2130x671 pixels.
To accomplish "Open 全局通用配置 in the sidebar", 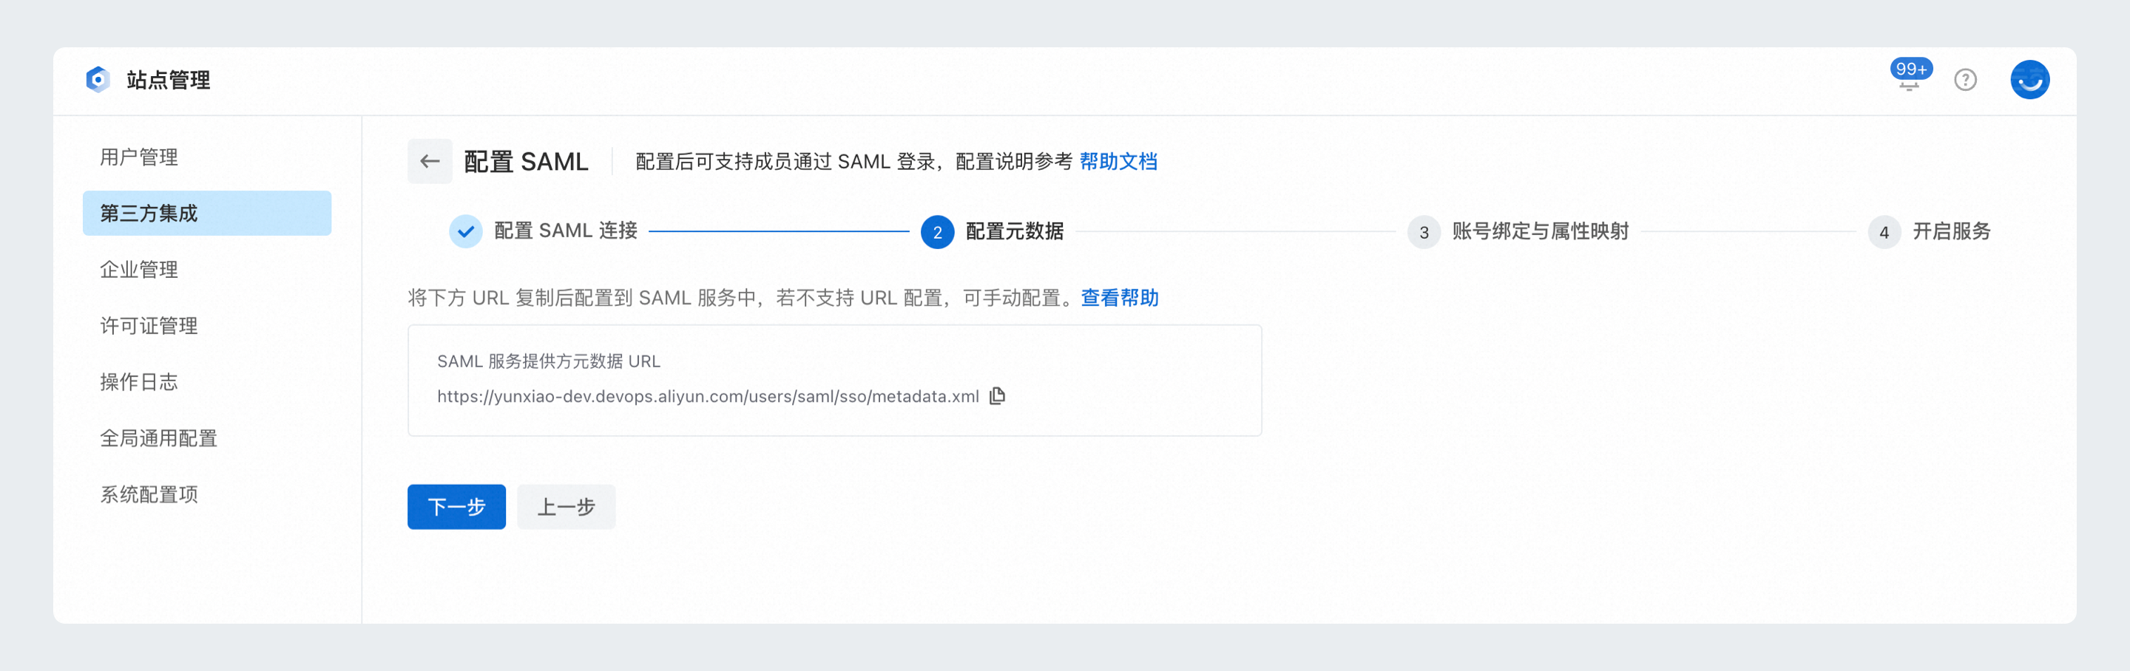I will (207, 438).
